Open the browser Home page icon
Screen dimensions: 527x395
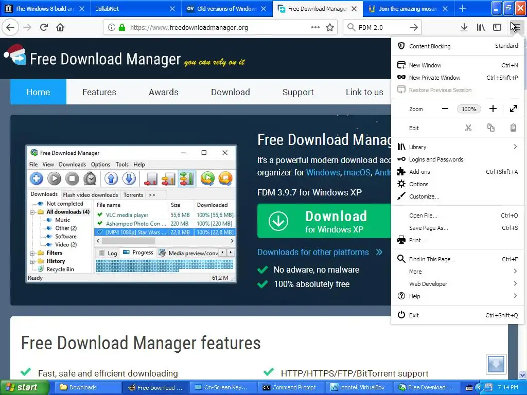click(60, 28)
